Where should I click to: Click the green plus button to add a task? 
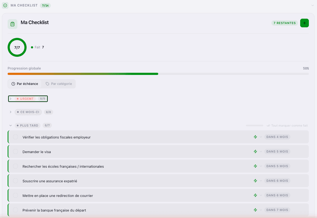coord(304,23)
